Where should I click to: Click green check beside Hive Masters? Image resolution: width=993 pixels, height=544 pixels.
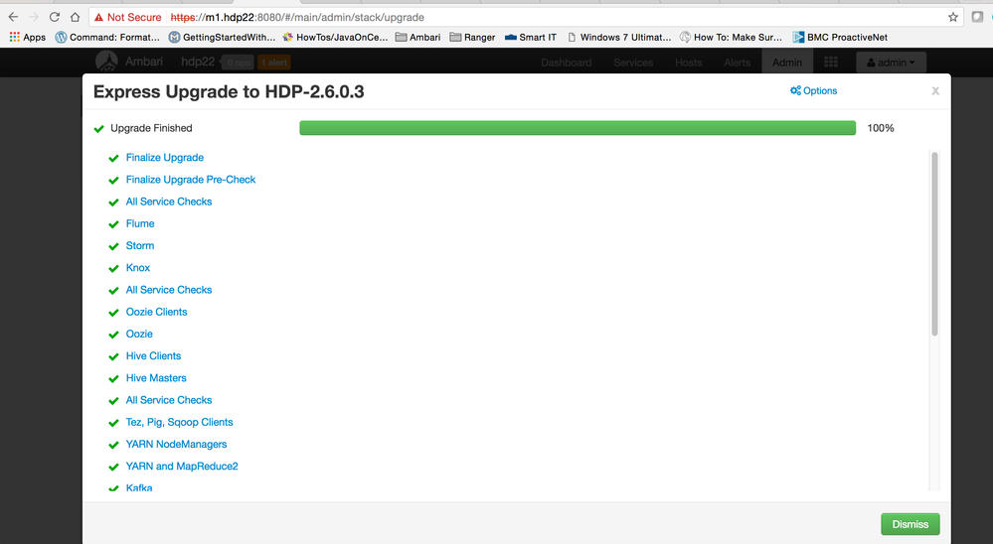pos(114,379)
